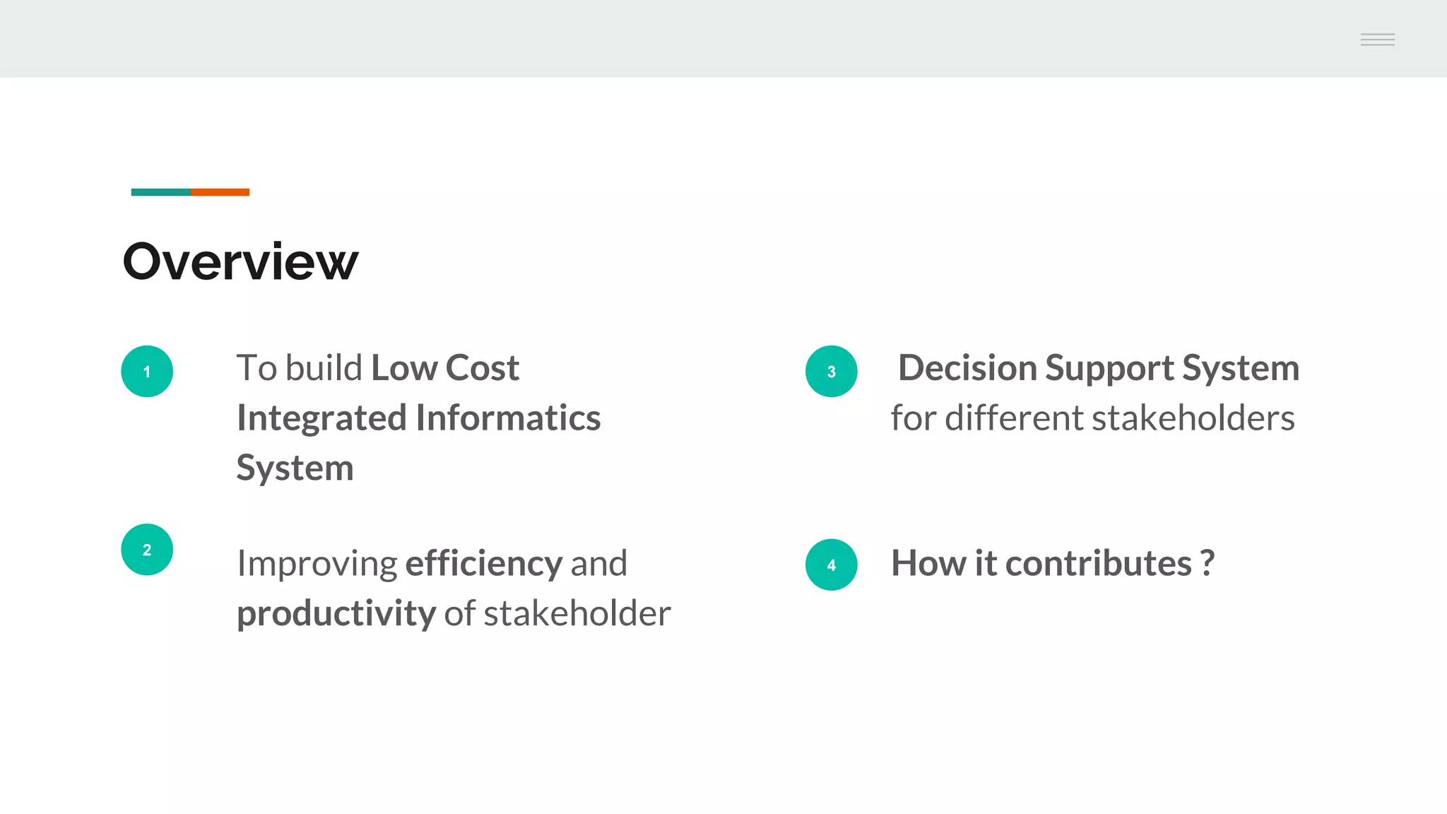Click the gray header band at top
The height and width of the screenshot is (814, 1447).
pyautogui.click(x=723, y=39)
